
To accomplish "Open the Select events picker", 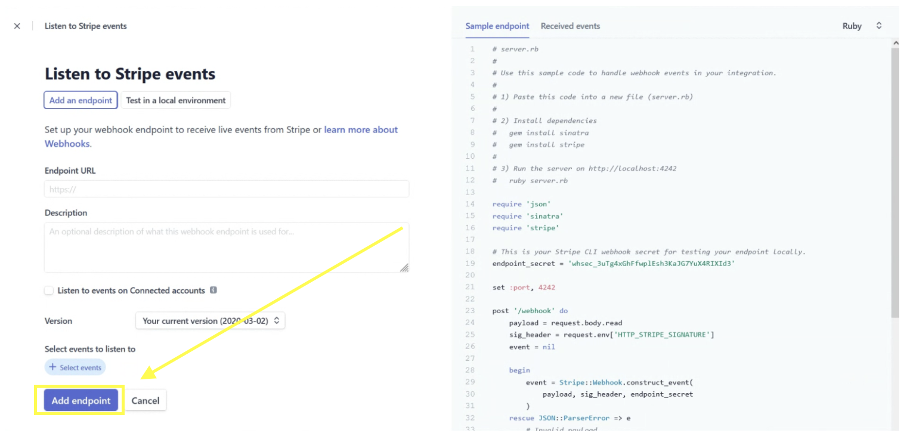I will [x=75, y=367].
